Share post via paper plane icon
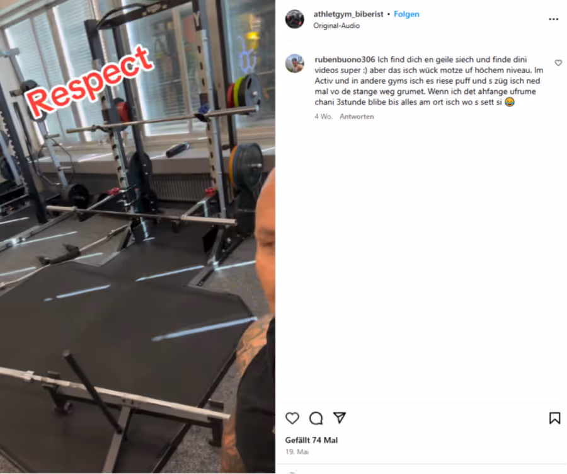The height and width of the screenshot is (474, 567). tap(339, 417)
